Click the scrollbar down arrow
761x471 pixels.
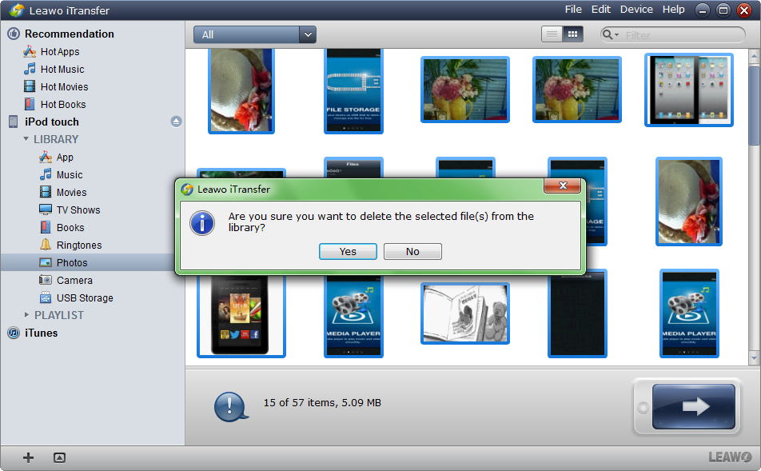(x=754, y=358)
